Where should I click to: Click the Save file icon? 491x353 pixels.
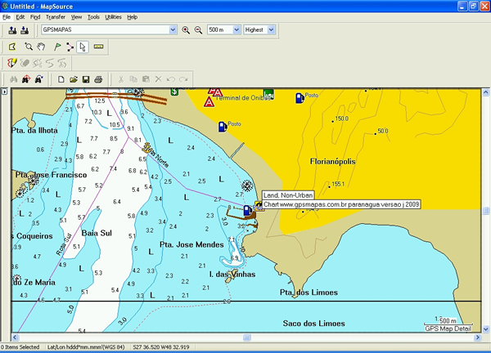(85, 79)
